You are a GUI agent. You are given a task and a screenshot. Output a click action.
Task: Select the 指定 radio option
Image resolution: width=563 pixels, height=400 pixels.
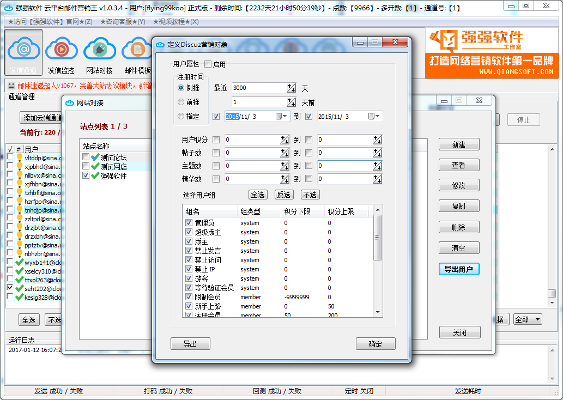tap(181, 116)
